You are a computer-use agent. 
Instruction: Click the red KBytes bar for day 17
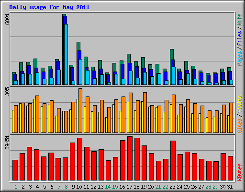[130, 158]
